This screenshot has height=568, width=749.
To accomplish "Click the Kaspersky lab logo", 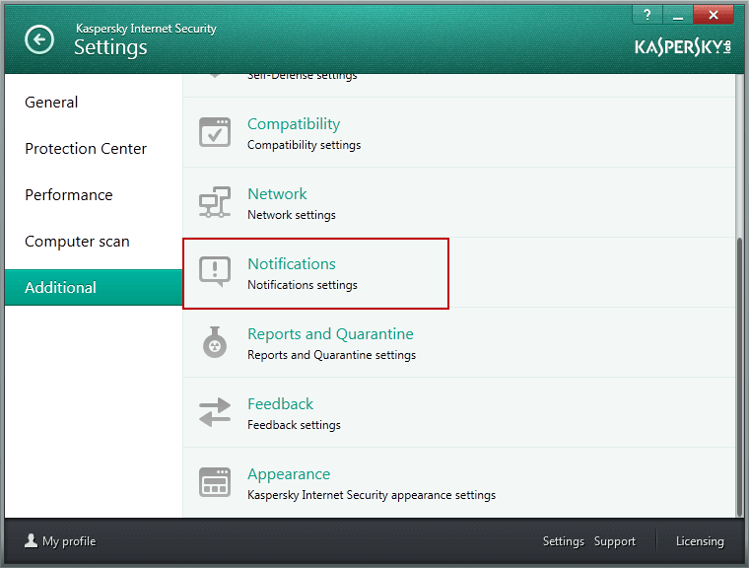I will [683, 47].
